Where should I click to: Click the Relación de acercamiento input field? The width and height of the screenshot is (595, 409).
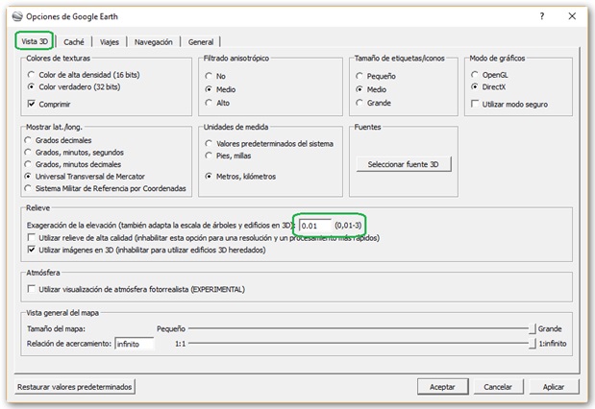click(x=135, y=344)
